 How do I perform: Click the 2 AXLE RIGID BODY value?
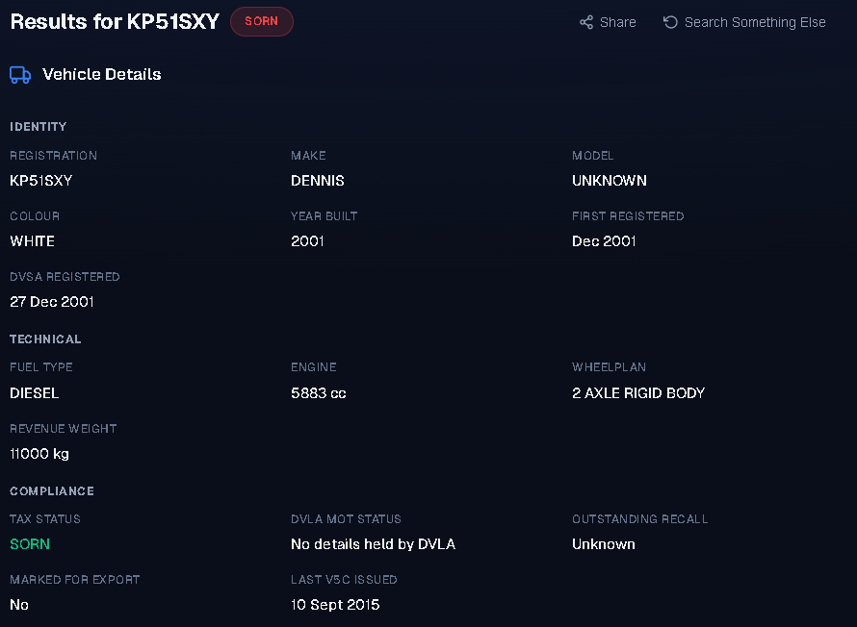click(x=638, y=393)
